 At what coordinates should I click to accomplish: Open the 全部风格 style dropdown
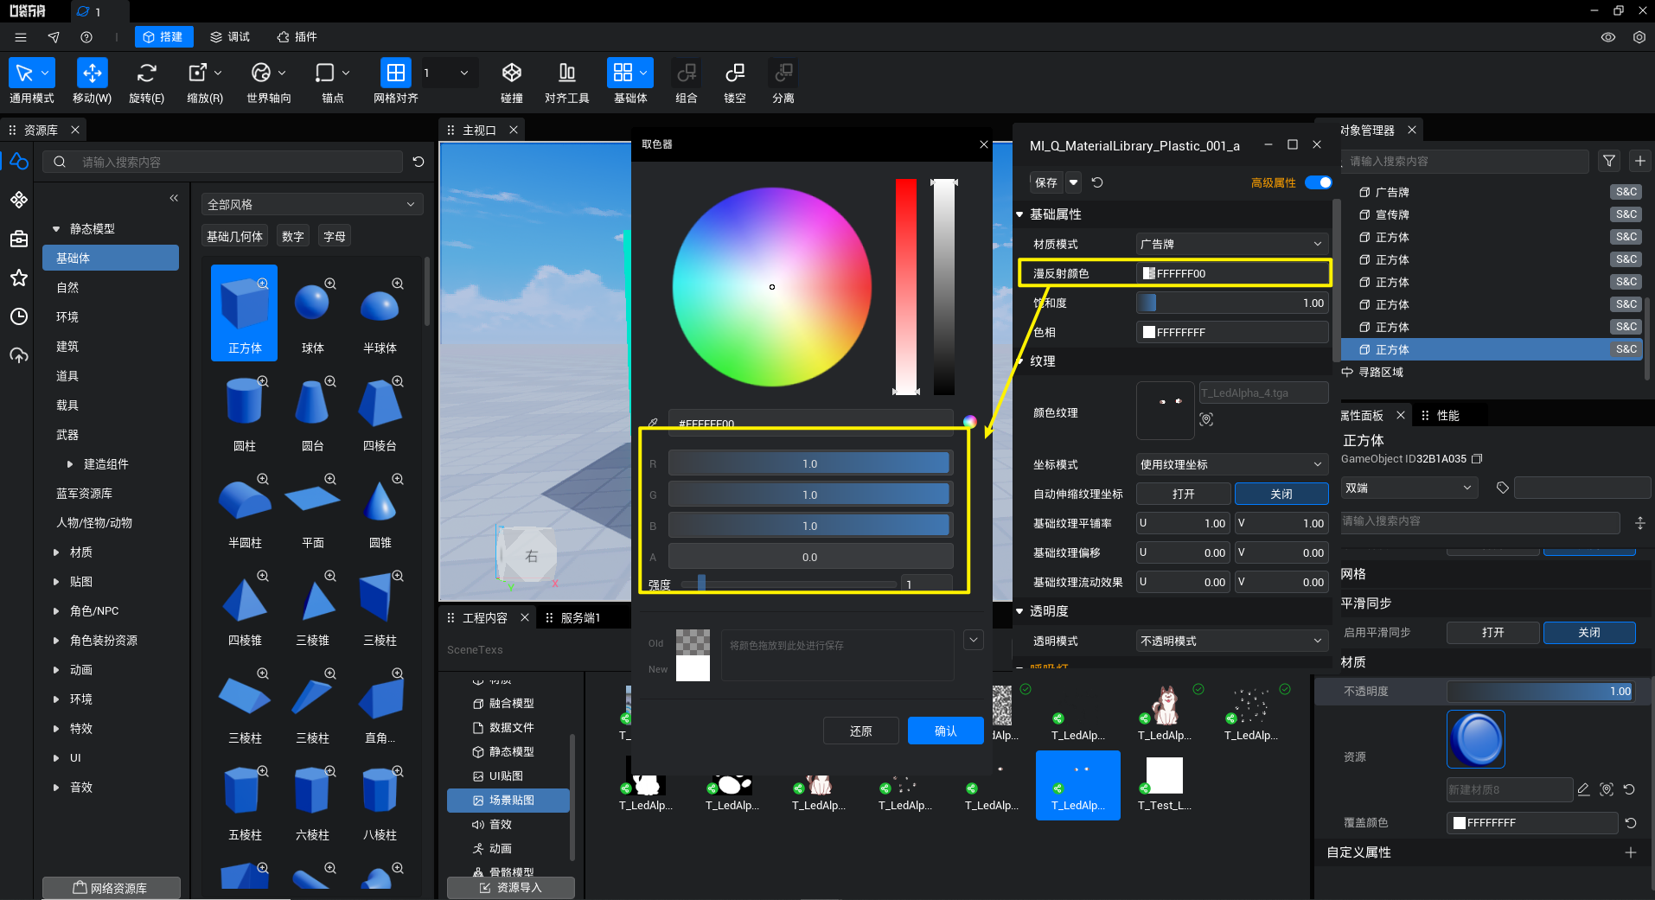[311, 204]
